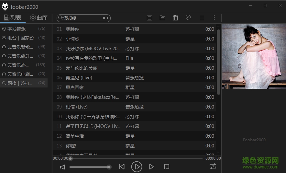Image resolution: width=286 pixels, height=173 pixels.
Task: Toggle the repeat playback order icon
Action: coord(213,166)
